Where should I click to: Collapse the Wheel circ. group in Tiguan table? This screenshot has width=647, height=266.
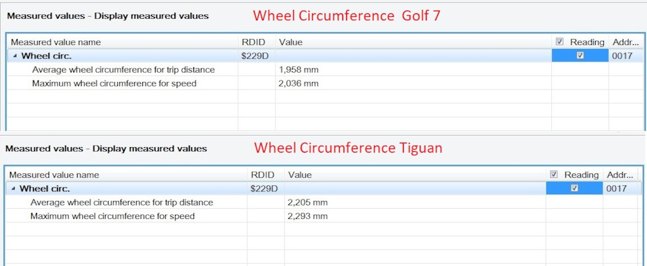[13, 189]
